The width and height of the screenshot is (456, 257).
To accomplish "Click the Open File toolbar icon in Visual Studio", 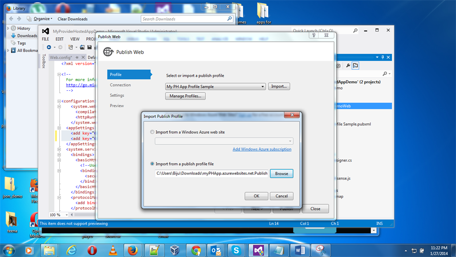I will [82, 47].
